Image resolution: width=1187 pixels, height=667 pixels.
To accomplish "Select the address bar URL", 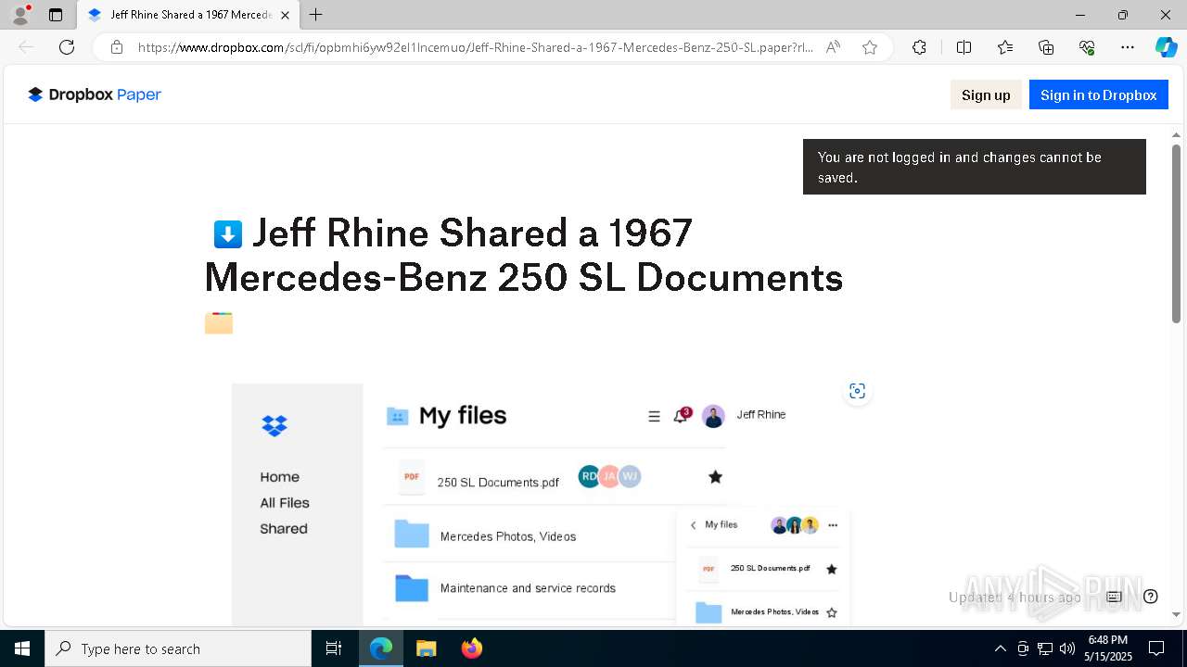I will [x=475, y=47].
